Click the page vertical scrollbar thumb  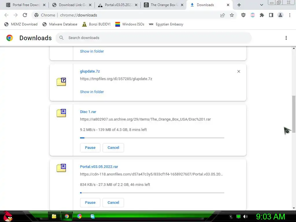pyautogui.click(x=294, y=114)
